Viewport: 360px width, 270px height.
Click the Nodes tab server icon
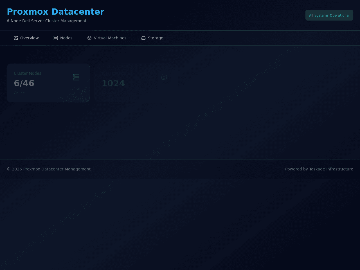point(56,38)
